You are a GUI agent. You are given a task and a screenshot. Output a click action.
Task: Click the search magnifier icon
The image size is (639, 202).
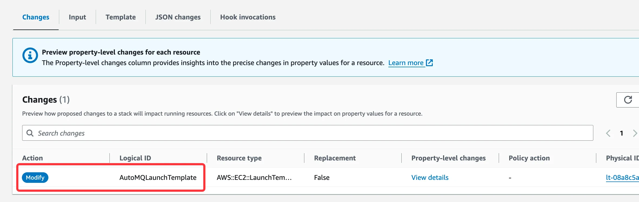(x=30, y=133)
